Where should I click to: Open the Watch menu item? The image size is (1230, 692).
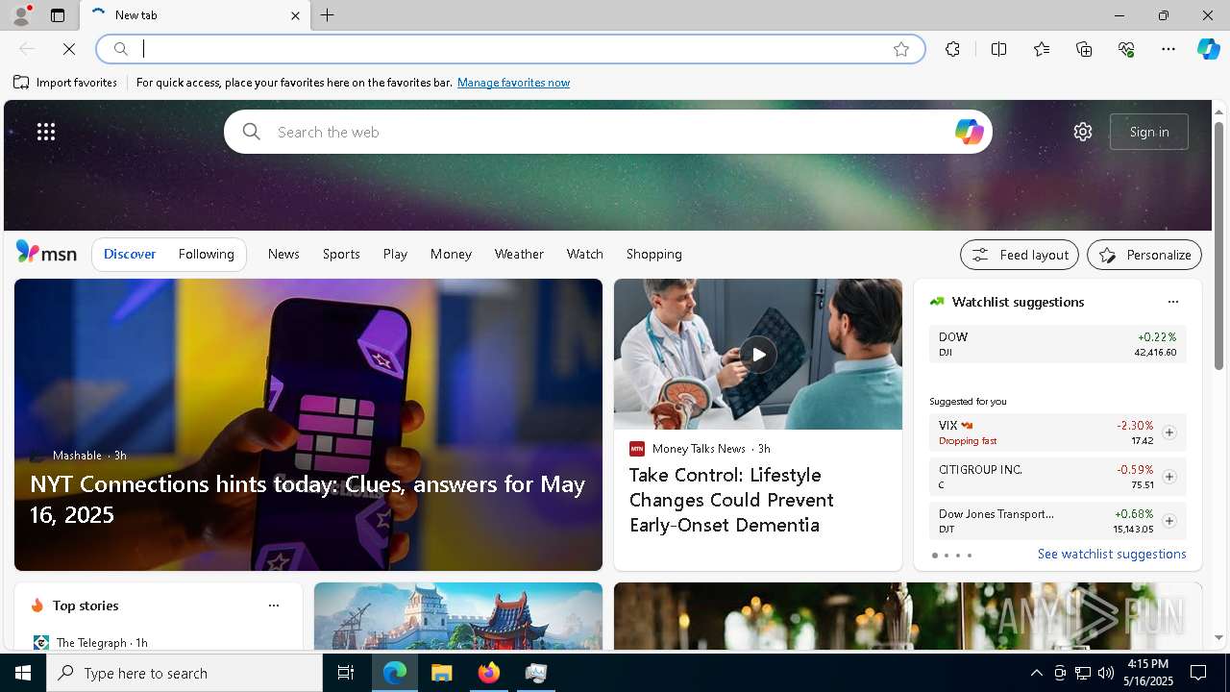point(585,254)
